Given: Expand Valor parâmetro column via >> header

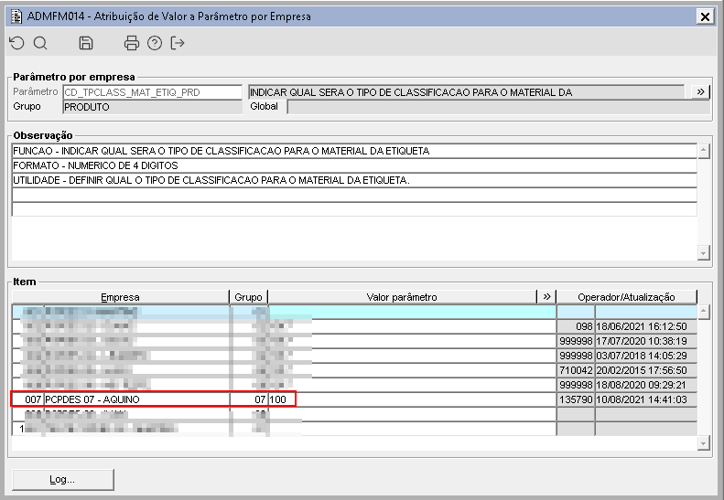Looking at the screenshot, I should click(x=546, y=296).
